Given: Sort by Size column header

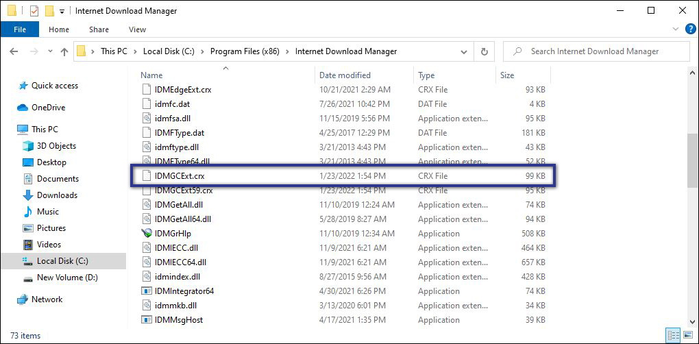Looking at the screenshot, I should [x=507, y=75].
